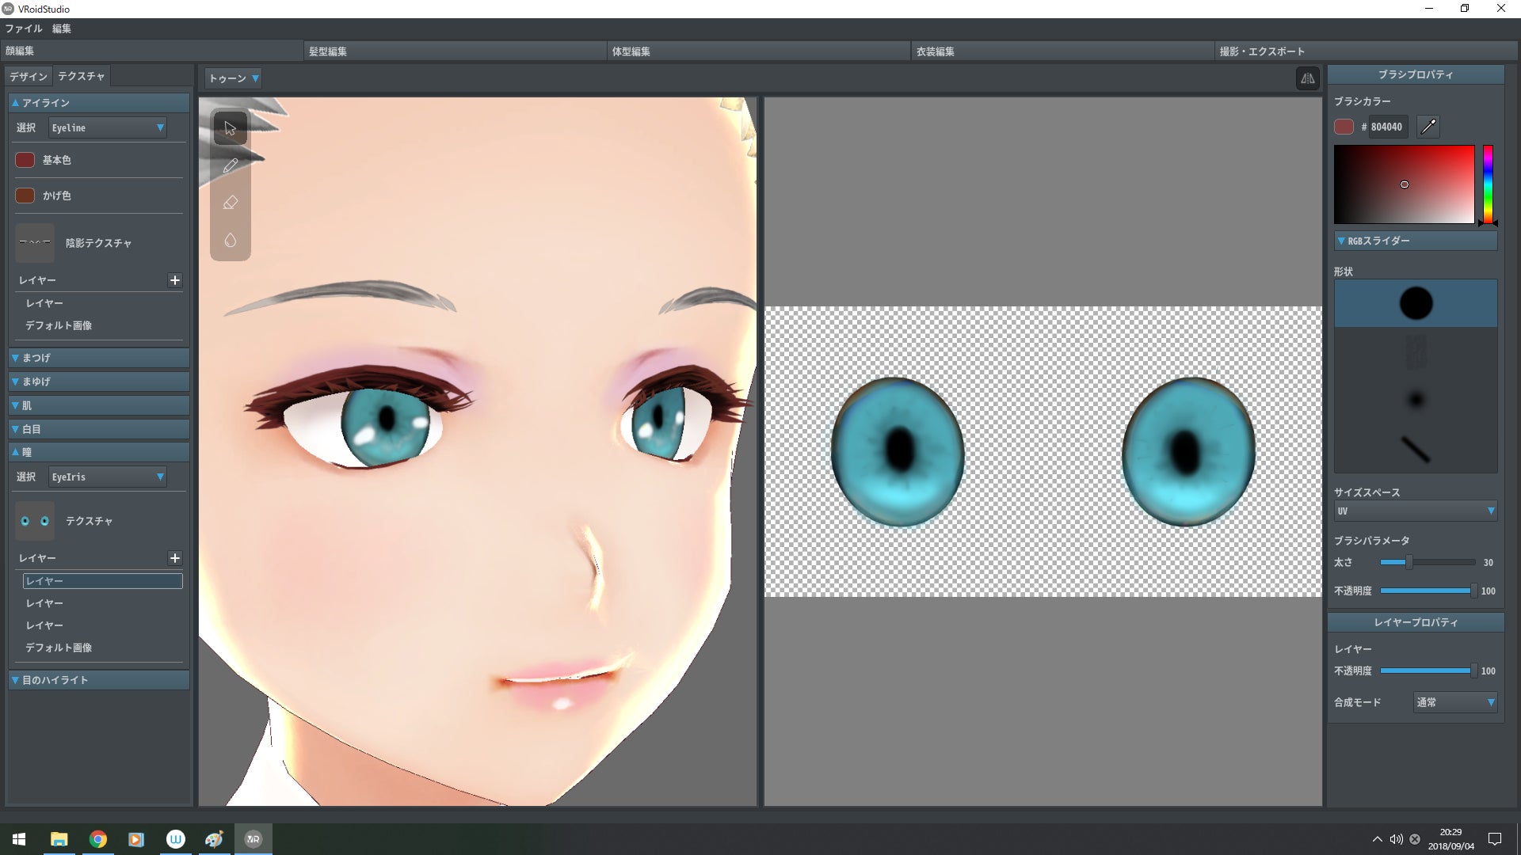Viewport: 1521px width, 855px height.
Task: Select the pen brush tool
Action: pos(230,165)
